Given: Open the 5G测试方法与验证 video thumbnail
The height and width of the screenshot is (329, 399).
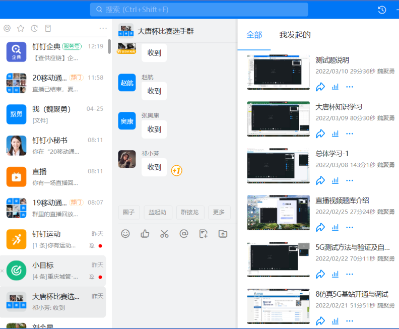Looking at the screenshot, I should click(279, 259).
